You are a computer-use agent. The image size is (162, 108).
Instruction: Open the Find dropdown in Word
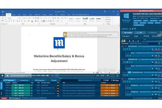pyautogui.click(x=108, y=17)
